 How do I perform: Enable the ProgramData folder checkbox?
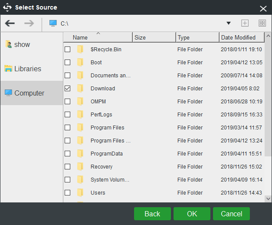tap(68, 154)
